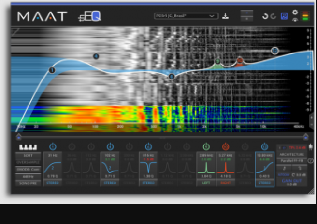
Task: Open STEREO channel selector of 815 Hz band
Action: (148, 183)
